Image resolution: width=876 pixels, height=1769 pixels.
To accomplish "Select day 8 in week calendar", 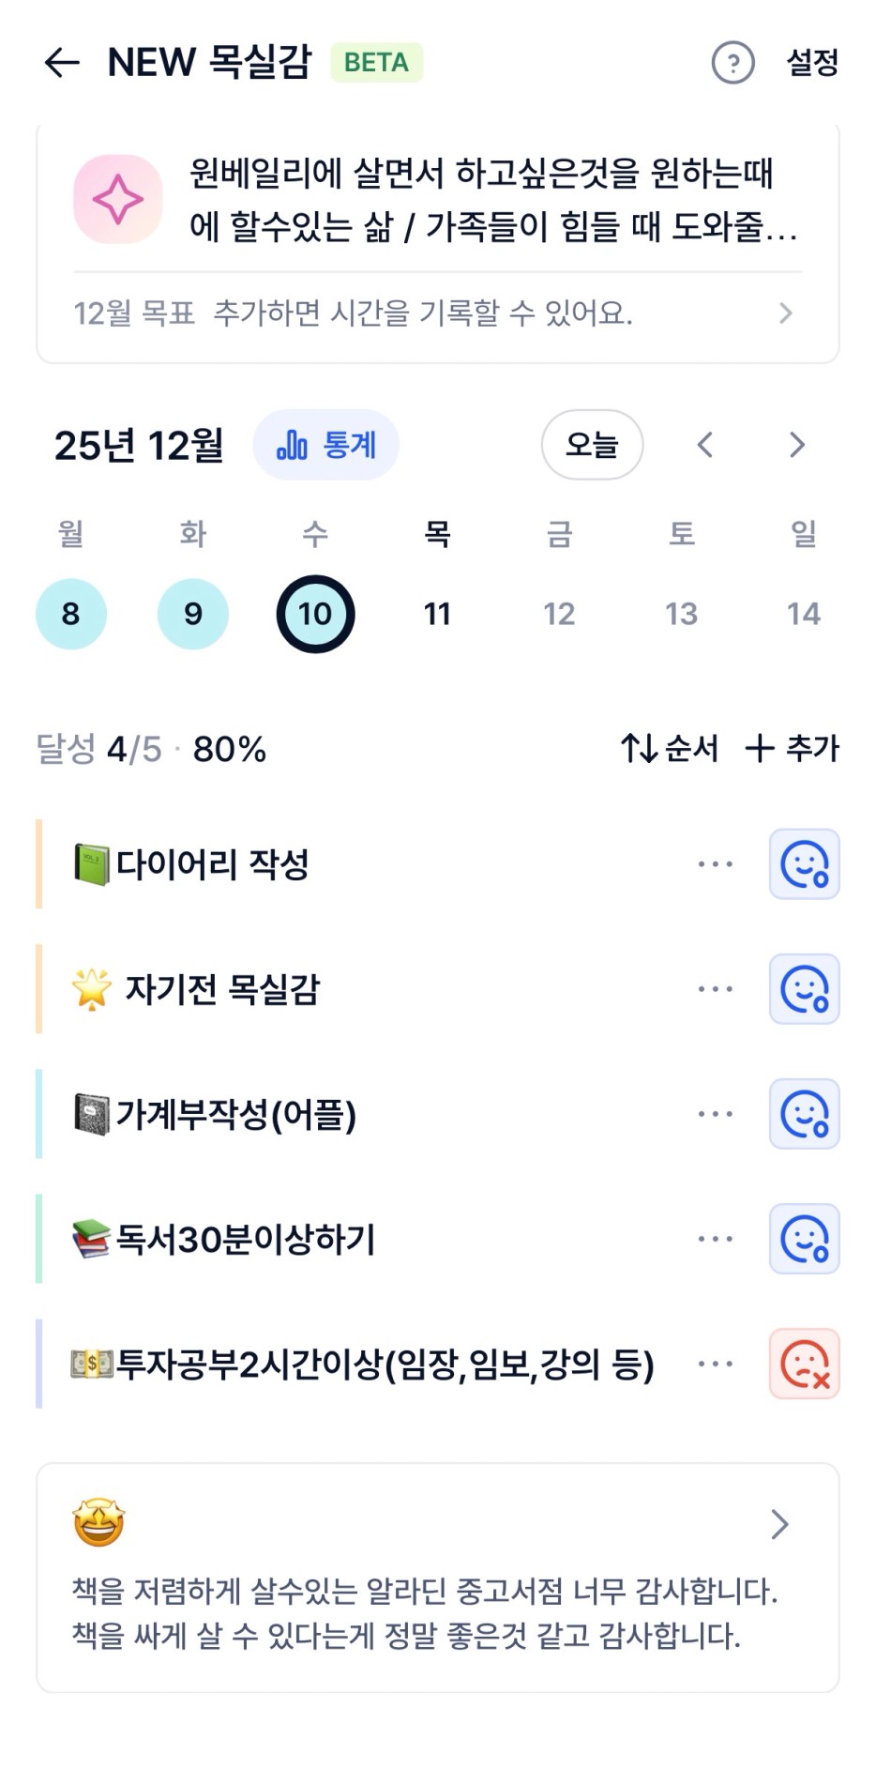I will 71,614.
